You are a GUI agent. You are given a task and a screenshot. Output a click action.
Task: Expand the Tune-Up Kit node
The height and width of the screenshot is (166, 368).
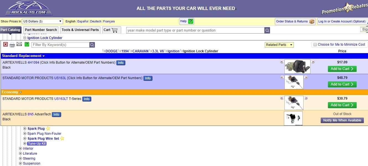point(25,144)
